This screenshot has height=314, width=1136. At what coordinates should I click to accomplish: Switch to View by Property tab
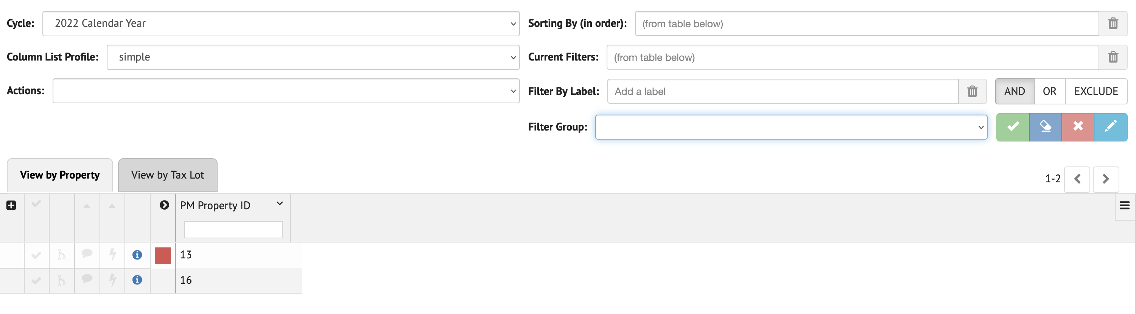[x=60, y=175]
